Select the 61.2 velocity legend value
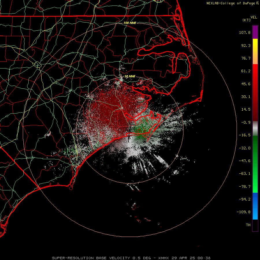 [x=246, y=71]
